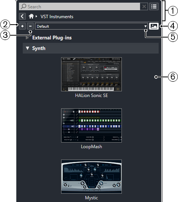Expand the External Plug-ins section
Viewport: 178px width, 202px height.
click(27, 38)
